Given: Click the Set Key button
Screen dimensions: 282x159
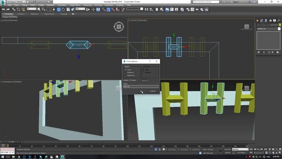Looking at the screenshot, I should click(x=228, y=153).
